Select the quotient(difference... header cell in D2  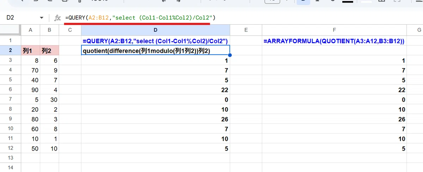(155, 51)
